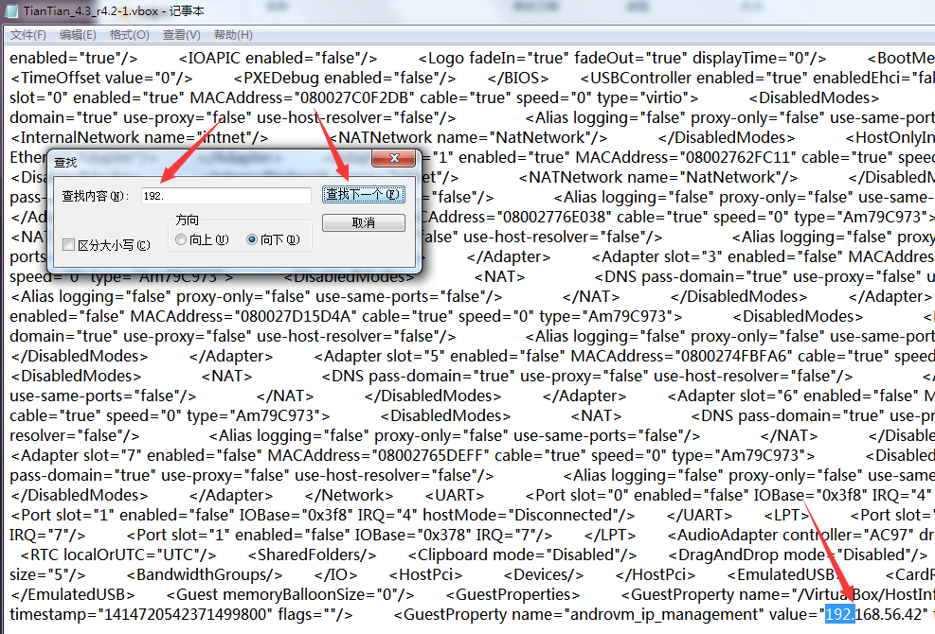Click MACAddress value 0800274FBFA6
This screenshot has height=634, width=935.
(733, 357)
